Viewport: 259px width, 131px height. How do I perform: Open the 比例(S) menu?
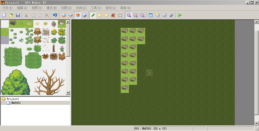click(x=81, y=8)
